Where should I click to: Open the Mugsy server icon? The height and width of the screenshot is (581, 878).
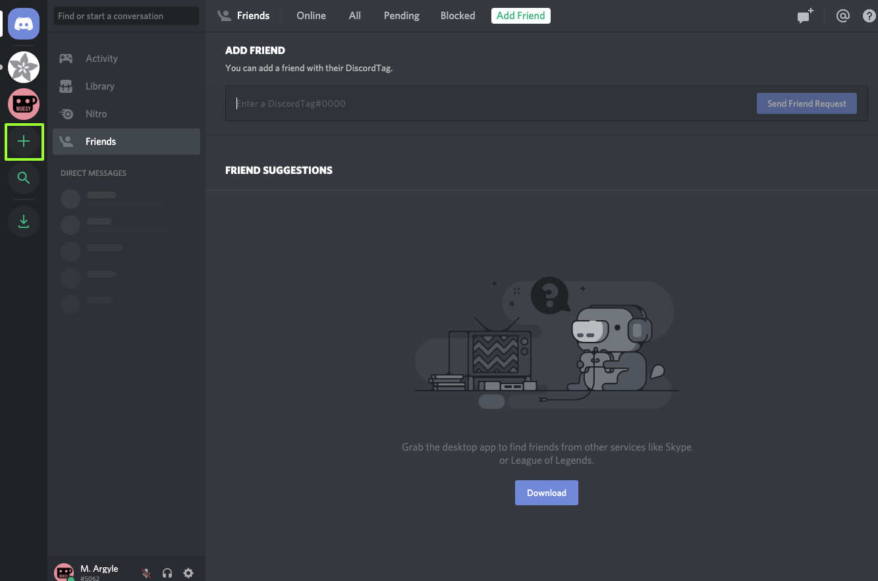click(24, 104)
